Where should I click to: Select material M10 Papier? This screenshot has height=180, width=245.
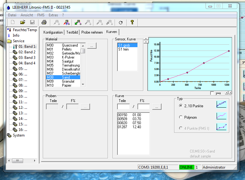(x=63, y=85)
